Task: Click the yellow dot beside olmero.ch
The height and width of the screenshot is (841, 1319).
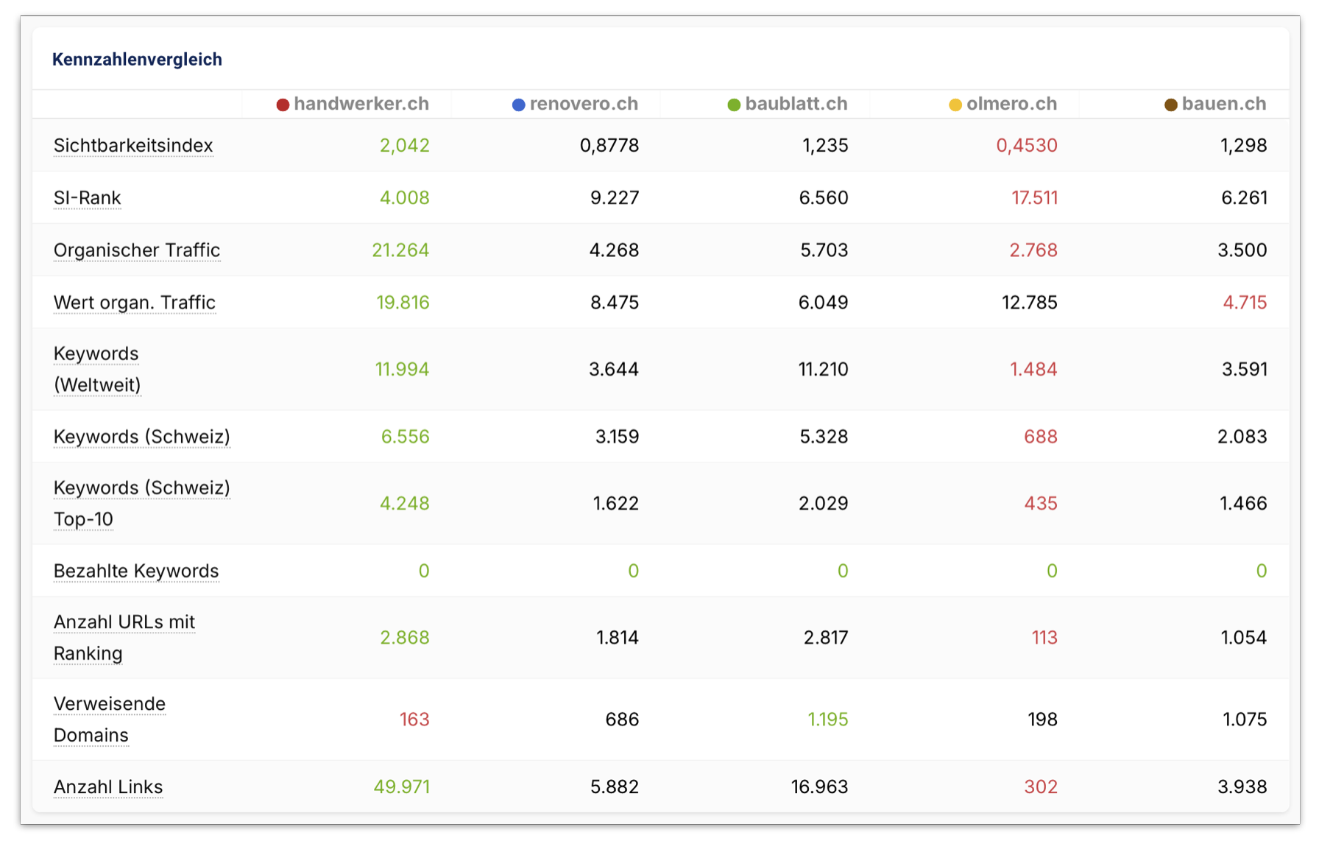Action: pos(955,105)
